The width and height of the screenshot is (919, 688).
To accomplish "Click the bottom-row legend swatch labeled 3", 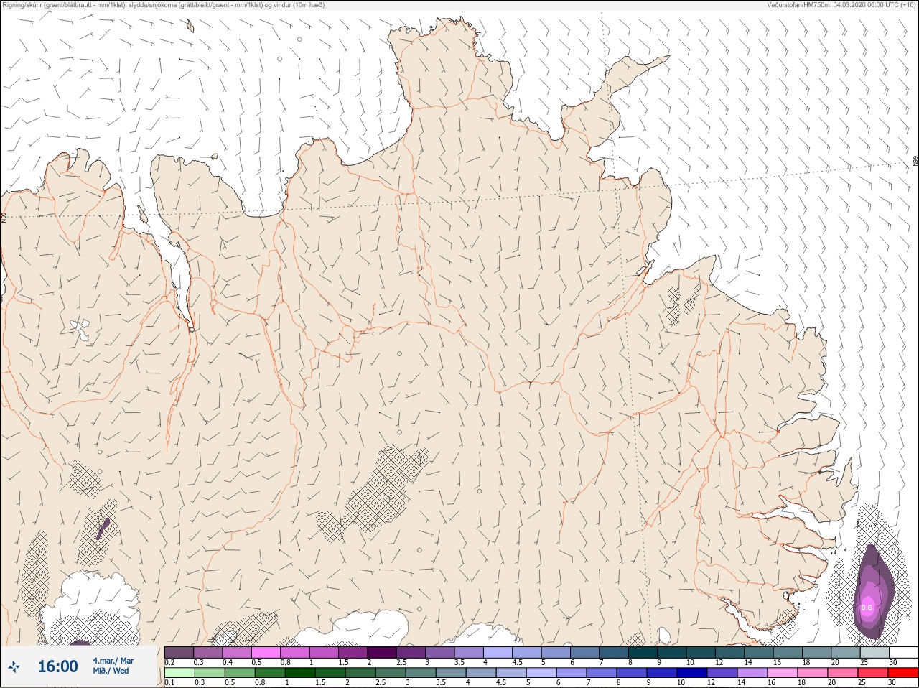I will (x=420, y=673).
